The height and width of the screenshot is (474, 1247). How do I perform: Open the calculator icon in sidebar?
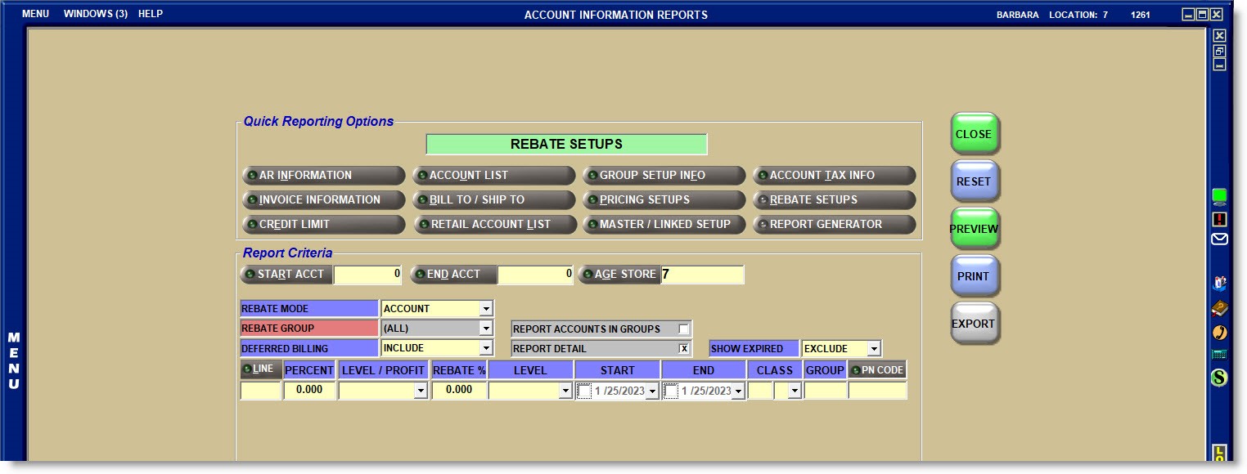tap(1219, 355)
